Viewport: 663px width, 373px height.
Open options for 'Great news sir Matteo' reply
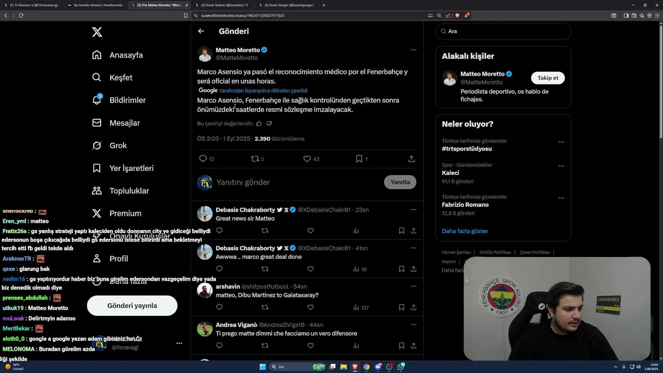tap(413, 210)
